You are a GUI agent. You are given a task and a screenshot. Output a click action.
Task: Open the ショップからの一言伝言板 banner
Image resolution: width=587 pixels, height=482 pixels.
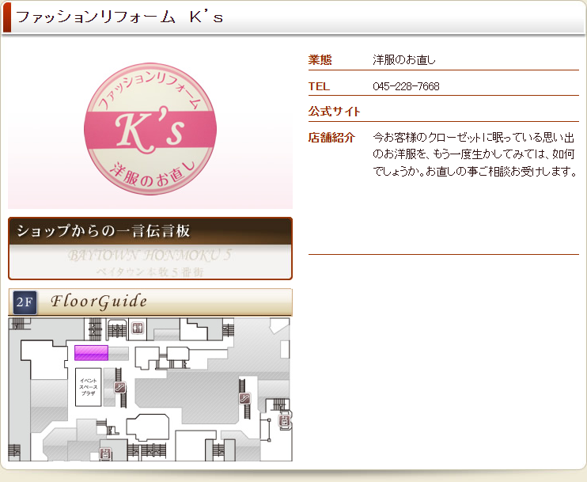[150, 231]
